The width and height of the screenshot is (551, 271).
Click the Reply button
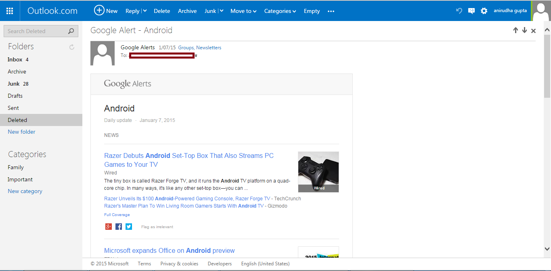(x=132, y=11)
